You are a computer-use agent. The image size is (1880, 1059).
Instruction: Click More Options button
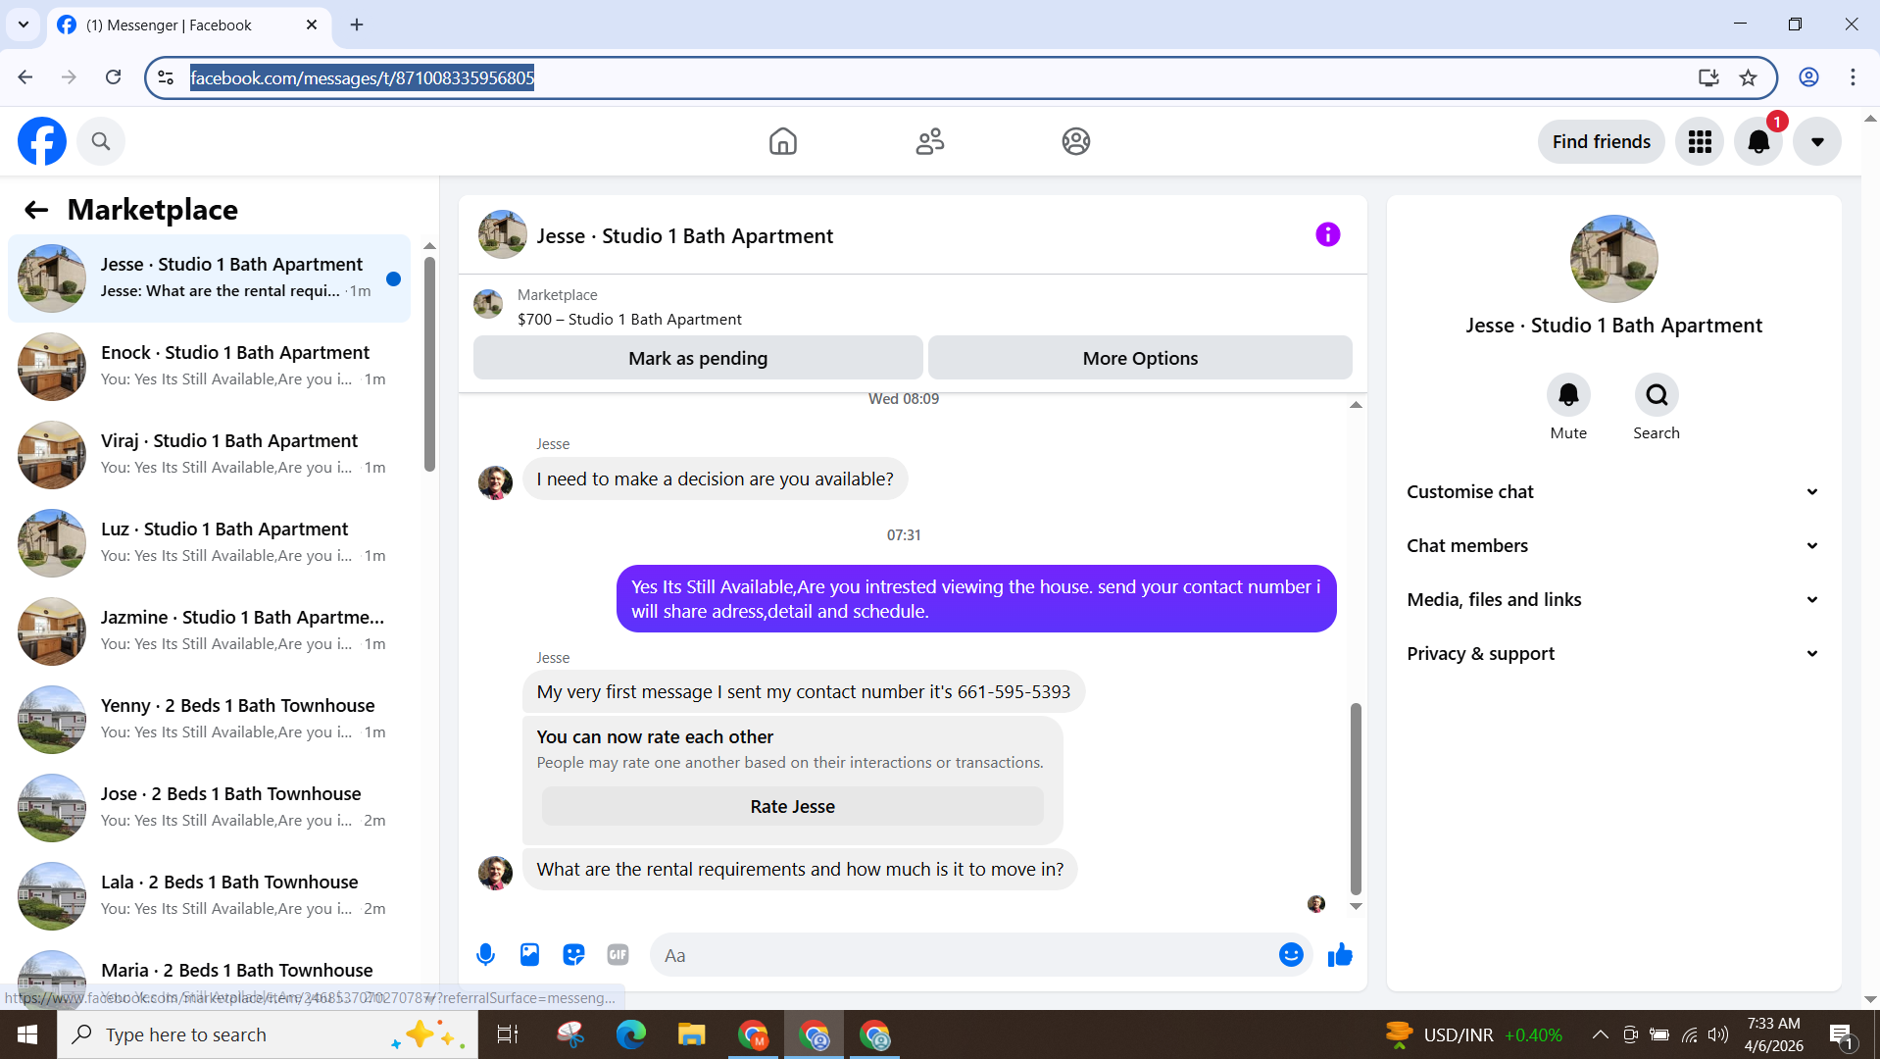[1140, 359]
